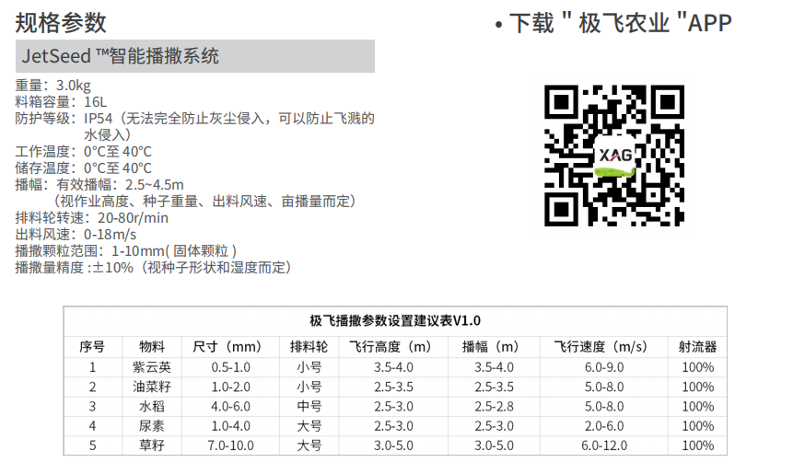Image resolution: width=793 pixels, height=474 pixels.
Task: Click the 2.5-2.8 spread width cell
Action: point(494,407)
